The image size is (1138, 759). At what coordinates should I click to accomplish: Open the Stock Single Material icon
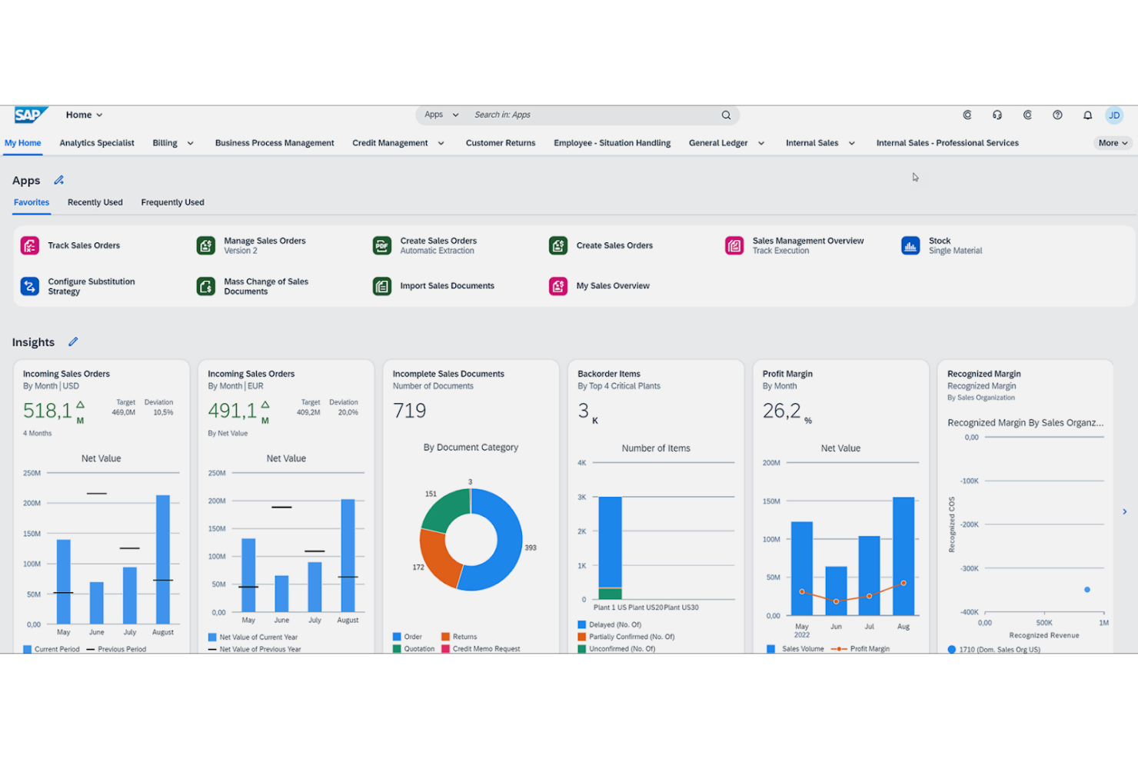pyautogui.click(x=910, y=245)
